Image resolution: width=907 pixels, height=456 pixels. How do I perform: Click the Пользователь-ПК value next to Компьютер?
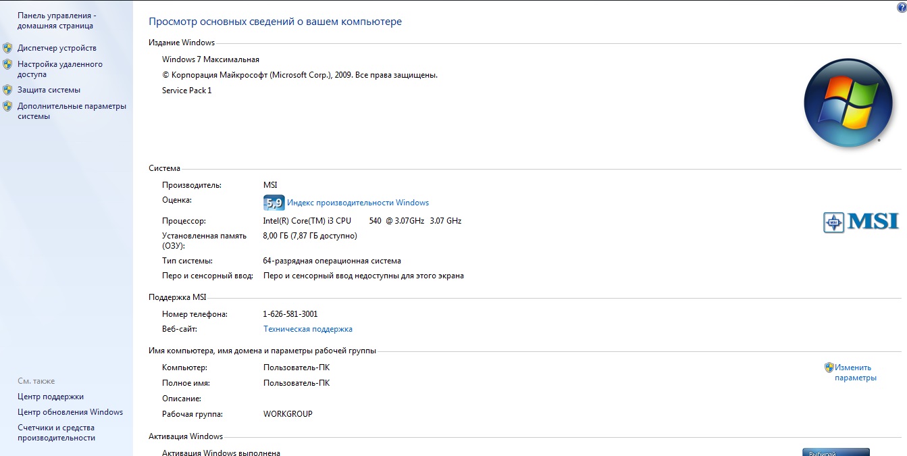296,368
